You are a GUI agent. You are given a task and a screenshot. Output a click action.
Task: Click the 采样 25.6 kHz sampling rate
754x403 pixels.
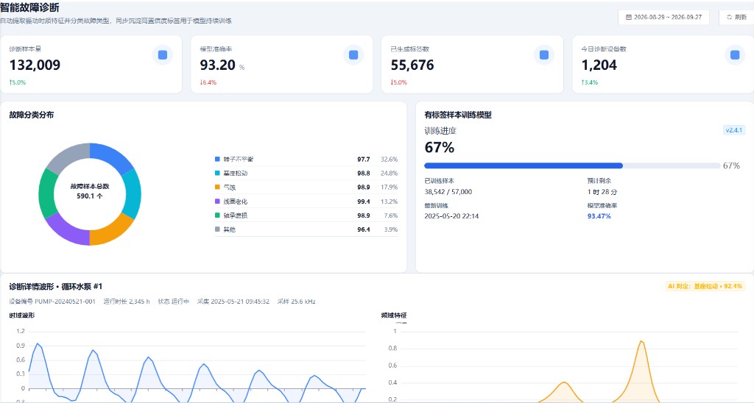[296, 302]
